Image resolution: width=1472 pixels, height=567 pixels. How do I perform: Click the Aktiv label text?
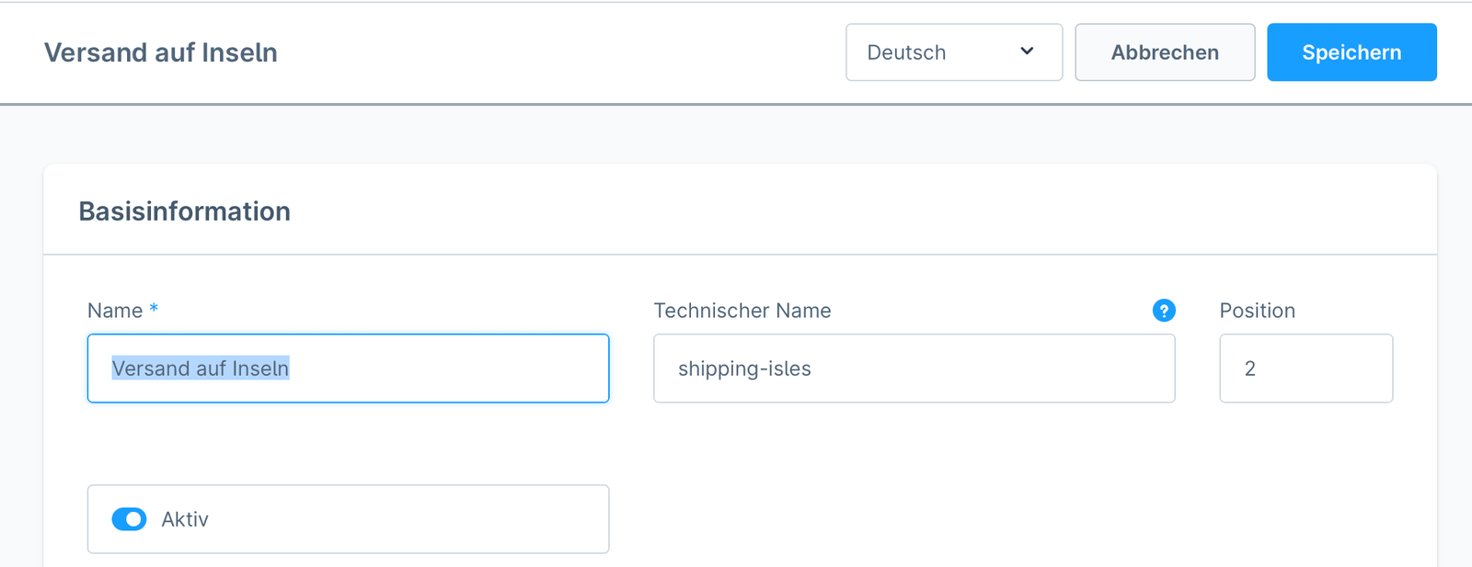click(185, 519)
